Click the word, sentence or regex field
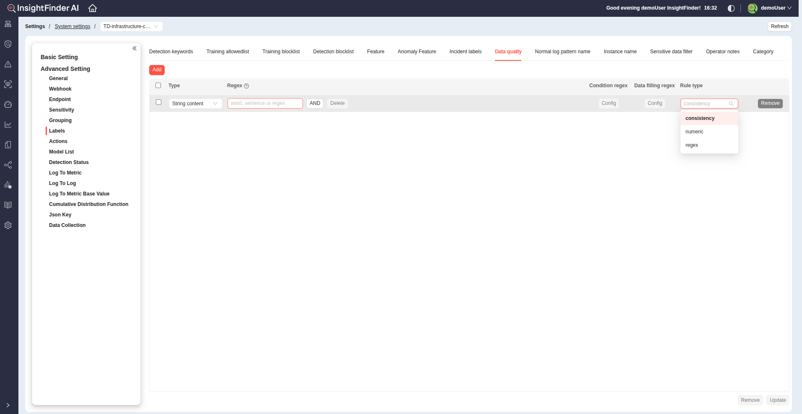 265,103
